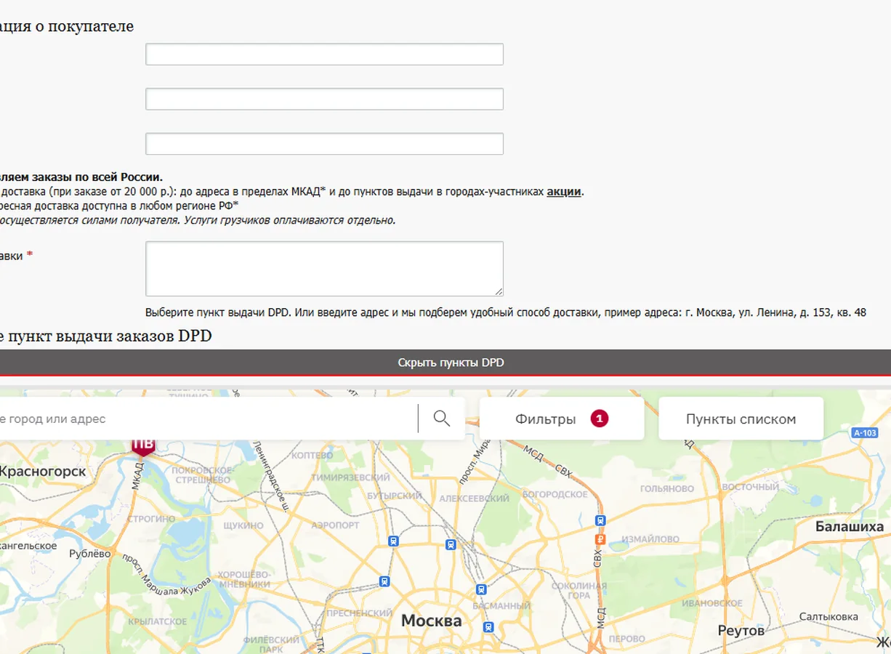Click the delivery address textarea

point(324,269)
